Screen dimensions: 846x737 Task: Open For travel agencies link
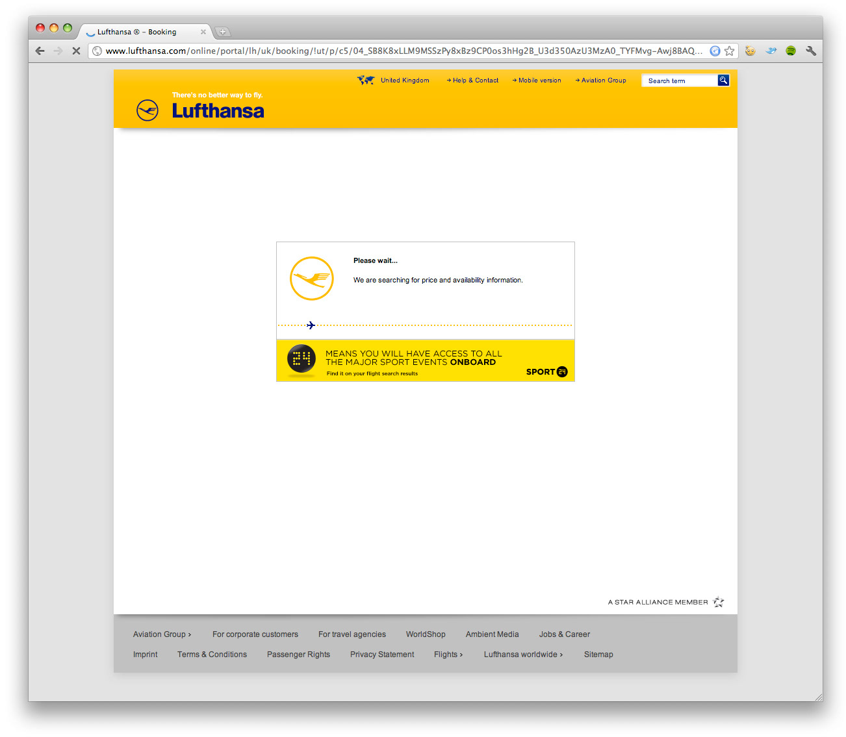(352, 634)
